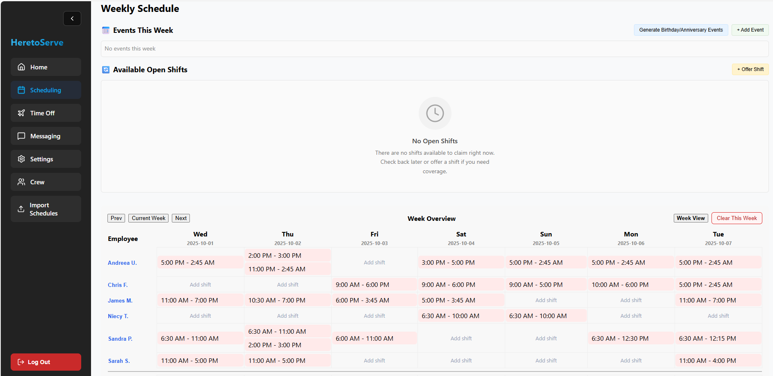Click the Messaging chat bubble icon
The image size is (773, 376).
tap(21, 136)
